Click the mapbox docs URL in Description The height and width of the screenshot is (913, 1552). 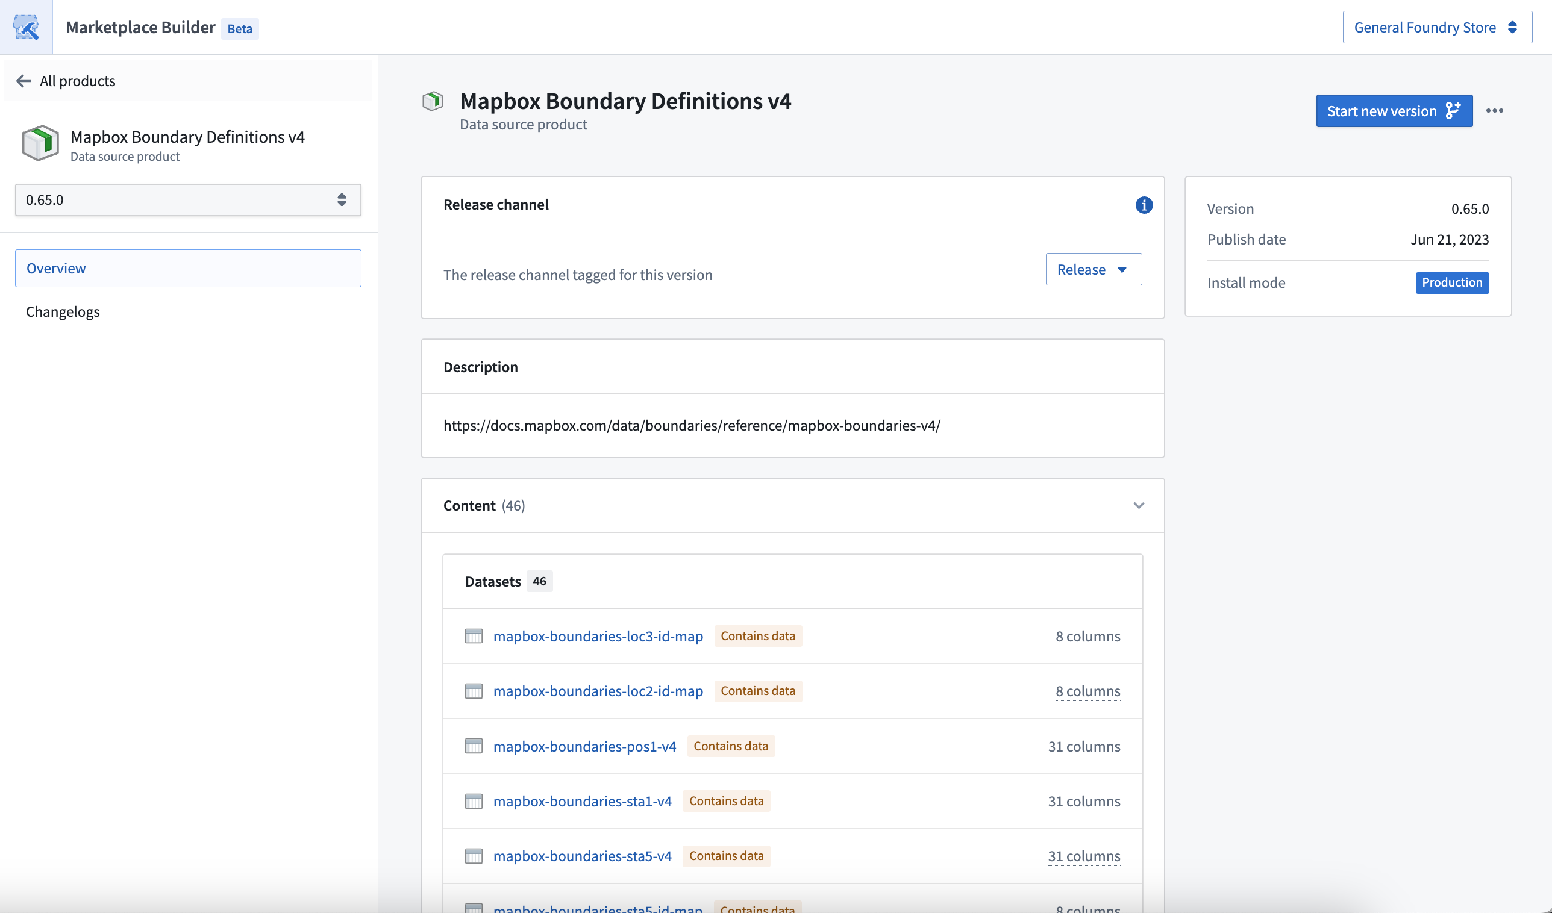(692, 425)
